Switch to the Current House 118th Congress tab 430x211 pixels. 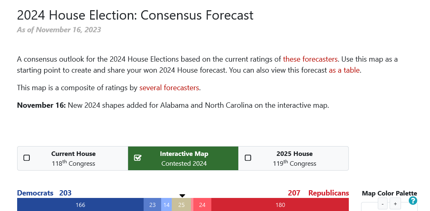point(73,158)
